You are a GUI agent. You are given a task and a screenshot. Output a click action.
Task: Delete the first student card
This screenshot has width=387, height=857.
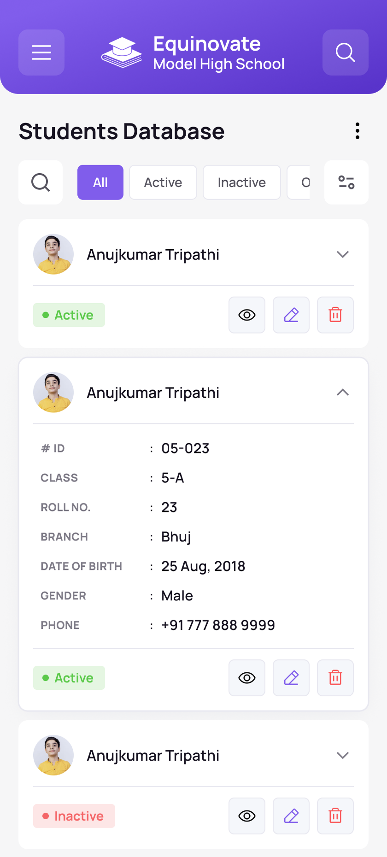click(335, 315)
